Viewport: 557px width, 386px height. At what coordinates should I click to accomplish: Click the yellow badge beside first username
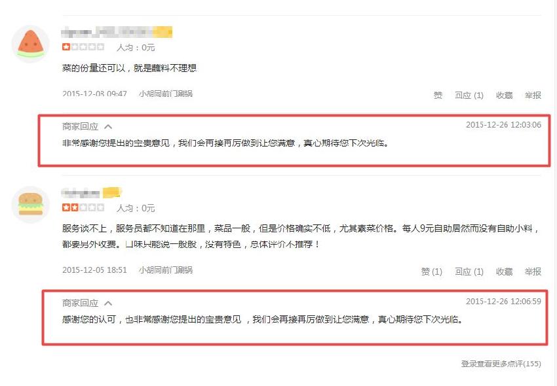pos(163,32)
